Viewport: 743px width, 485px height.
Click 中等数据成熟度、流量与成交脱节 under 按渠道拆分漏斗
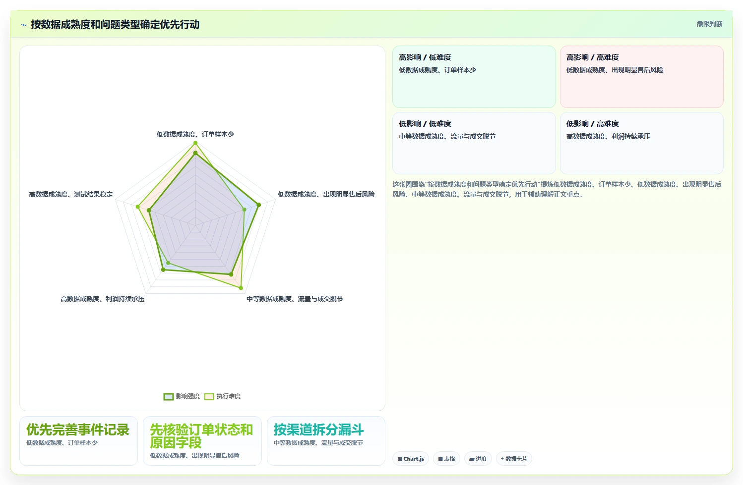point(318,442)
